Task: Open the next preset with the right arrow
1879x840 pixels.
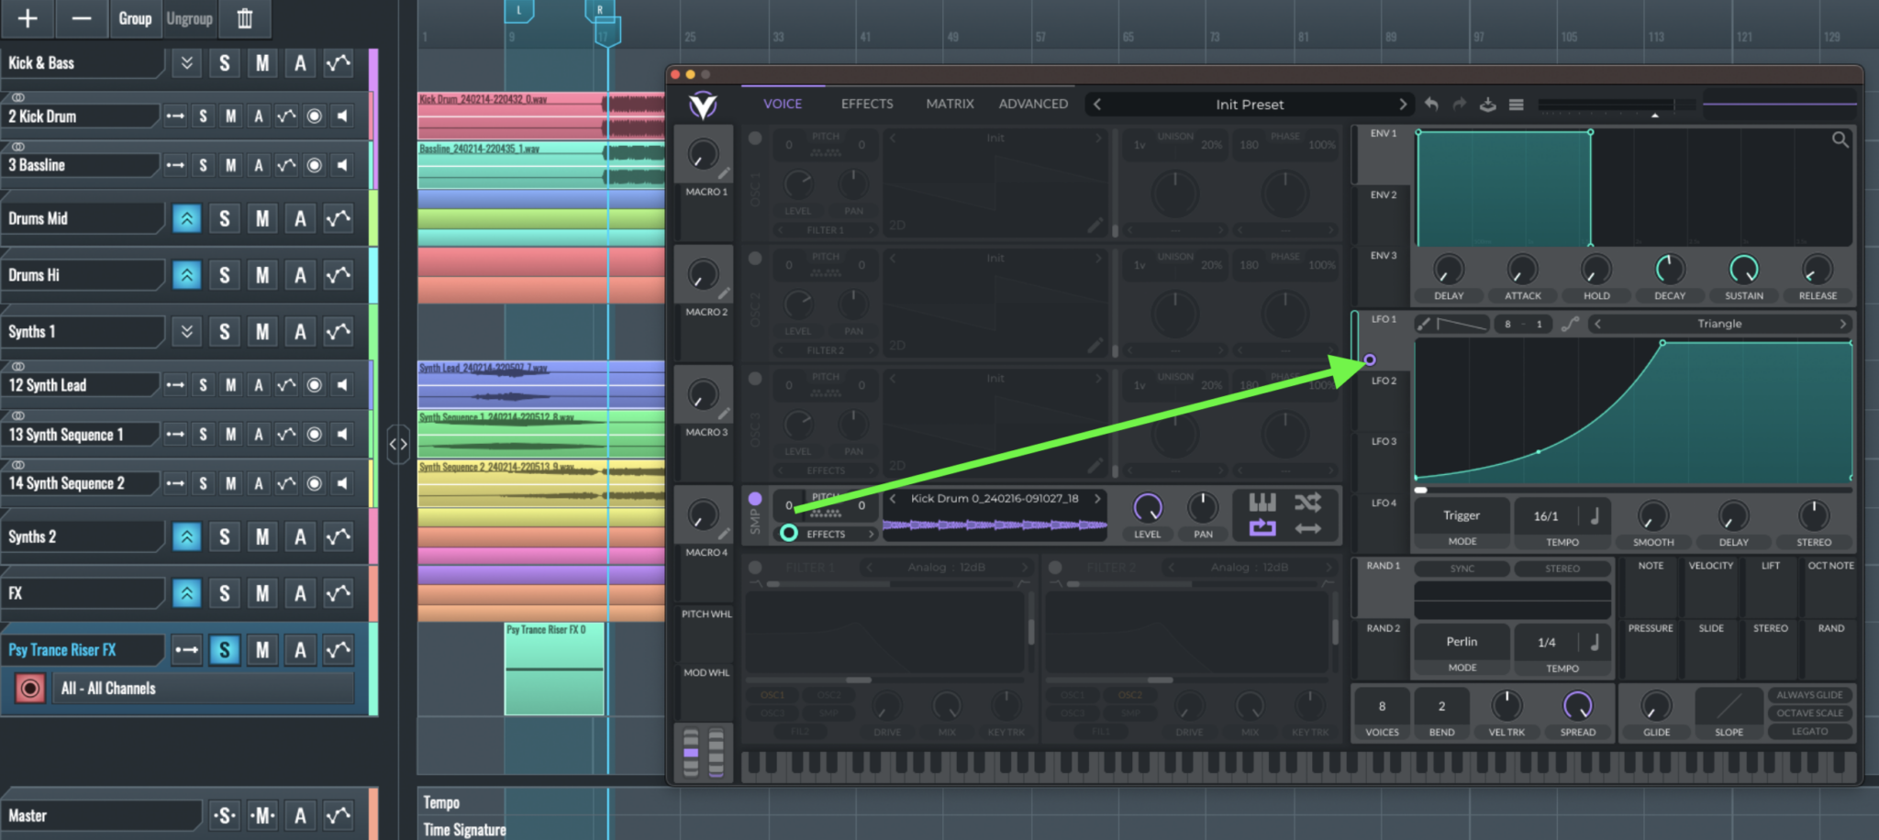Action: (x=1404, y=104)
